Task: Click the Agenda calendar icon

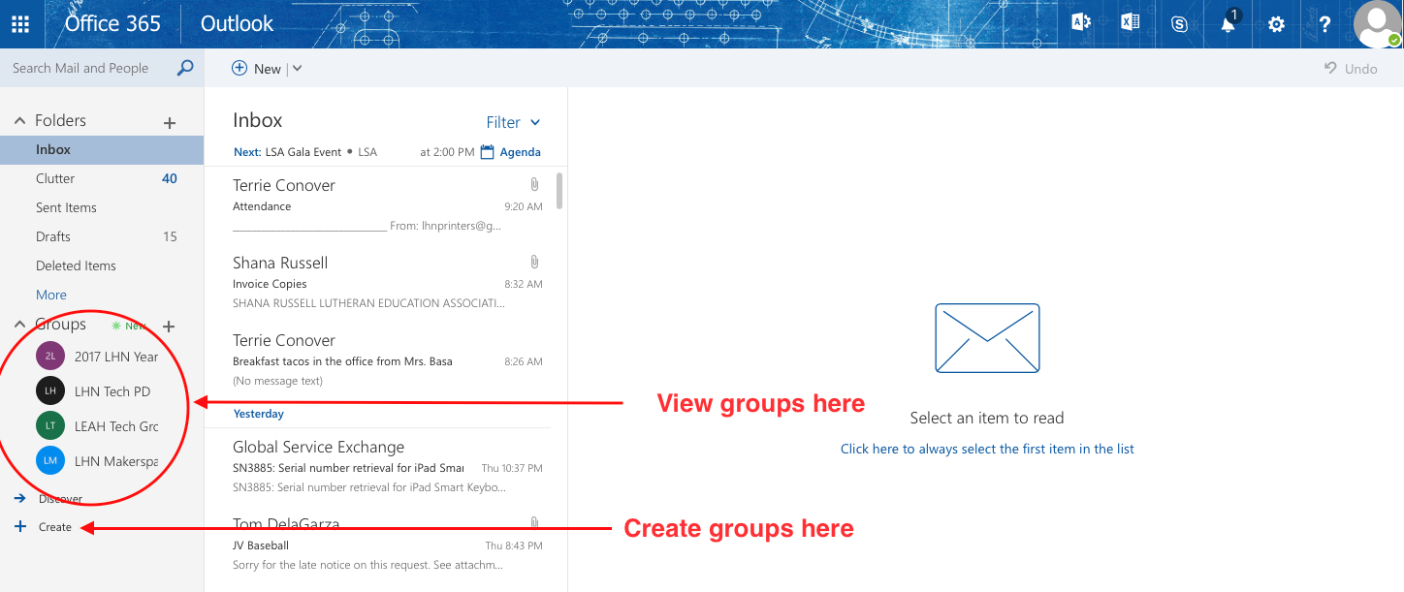Action: click(x=488, y=151)
